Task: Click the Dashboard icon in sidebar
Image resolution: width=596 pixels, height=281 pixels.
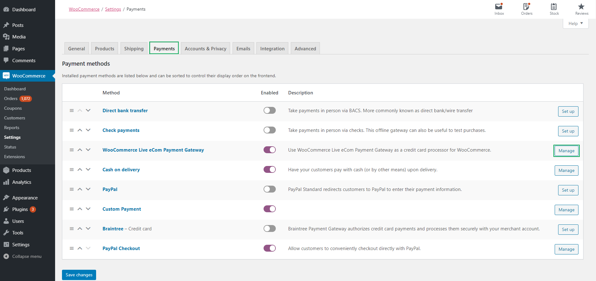Action: (6, 9)
